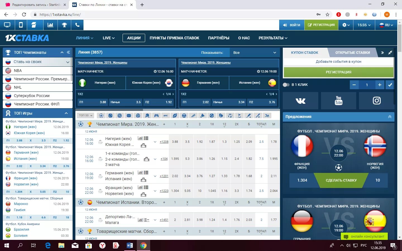
Task: Click the NBA championship in sidebar
Action: (x=37, y=71)
